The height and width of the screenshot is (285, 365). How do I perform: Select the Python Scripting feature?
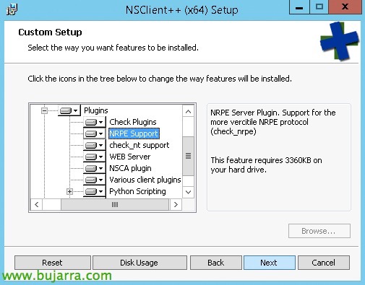click(137, 191)
